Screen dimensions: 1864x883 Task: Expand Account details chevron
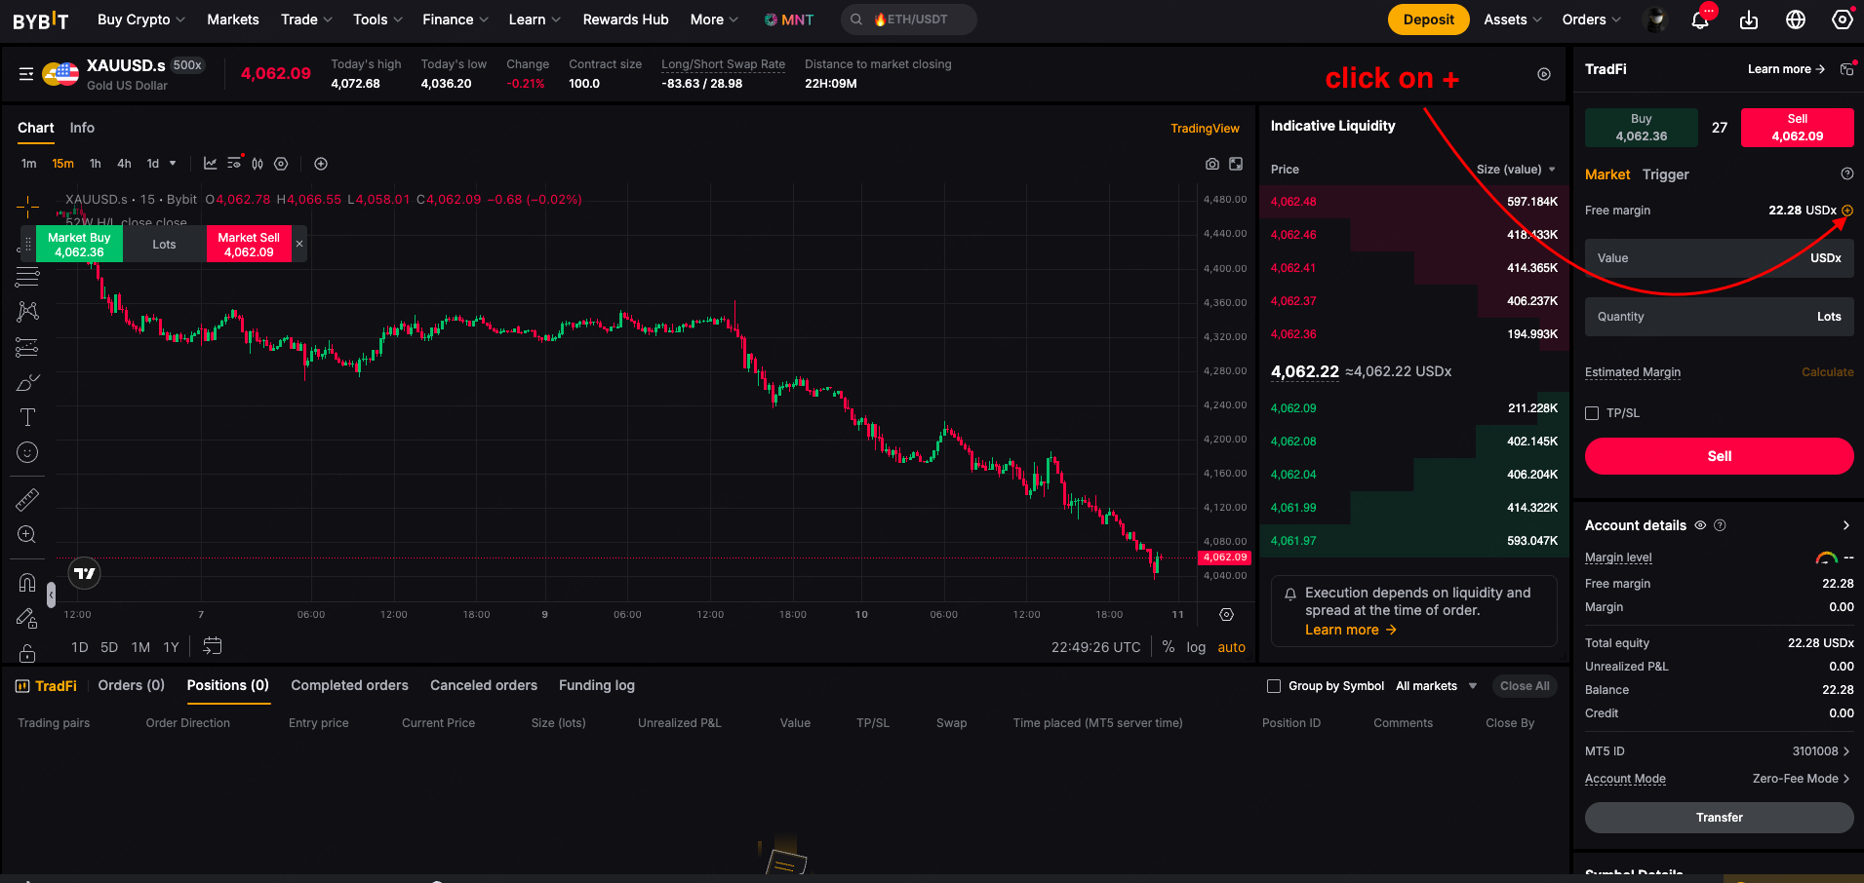coord(1845,525)
